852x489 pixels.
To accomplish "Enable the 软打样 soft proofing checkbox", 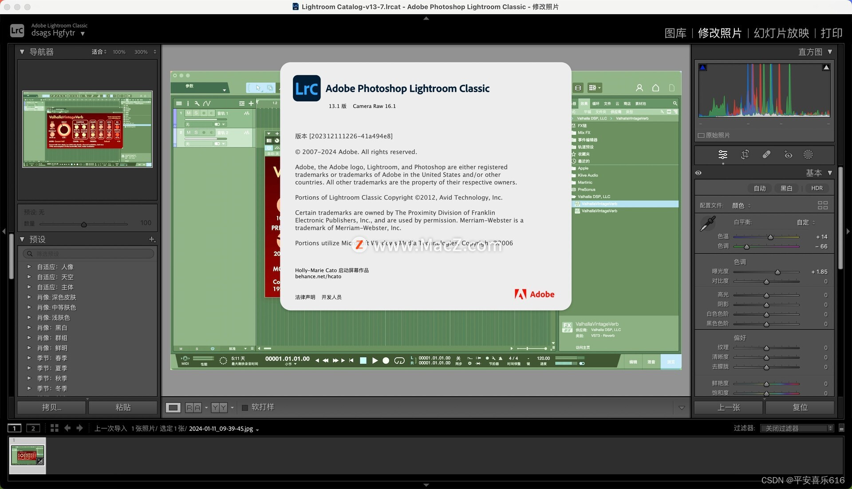I will tap(245, 407).
